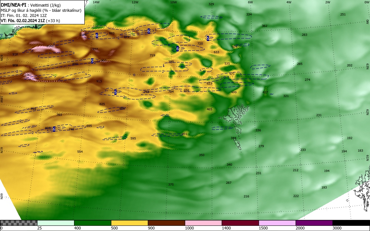Click the map value '212'
The width and height of the screenshot is (370, 231).
296,170
